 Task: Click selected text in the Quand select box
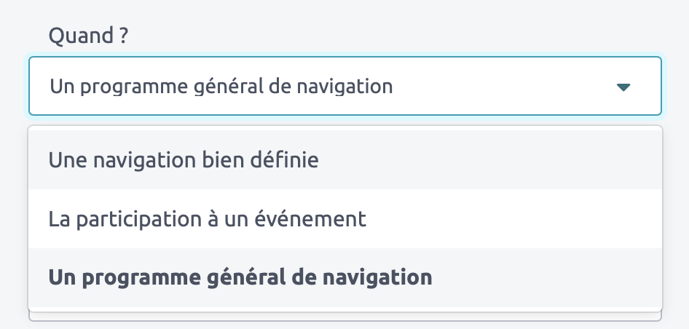tap(221, 87)
